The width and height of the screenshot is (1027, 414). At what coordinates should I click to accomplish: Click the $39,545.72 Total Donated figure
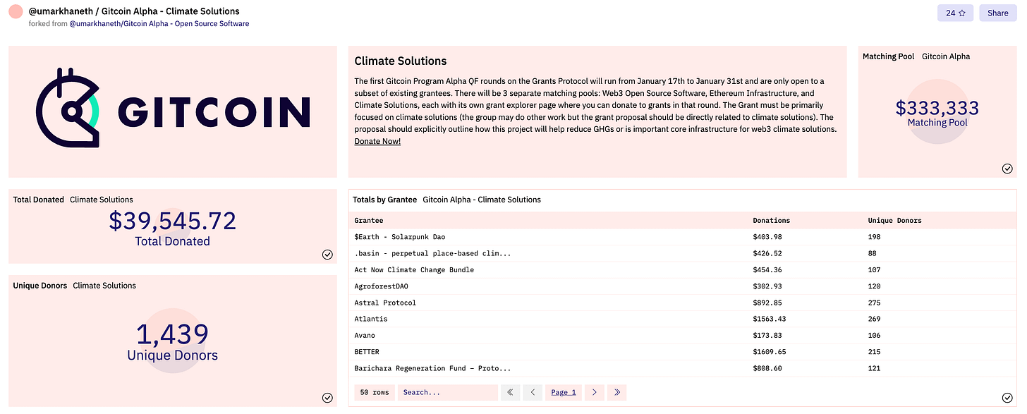(x=173, y=221)
